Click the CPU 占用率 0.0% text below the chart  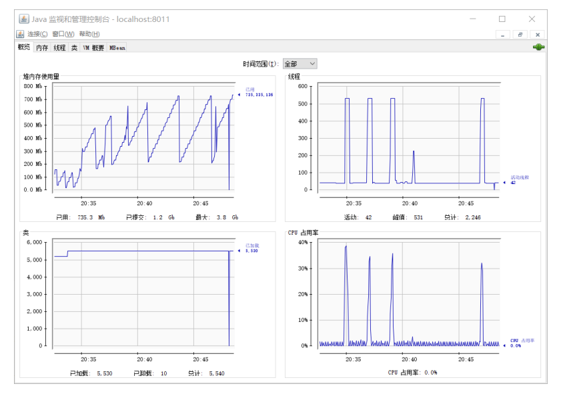coord(412,373)
